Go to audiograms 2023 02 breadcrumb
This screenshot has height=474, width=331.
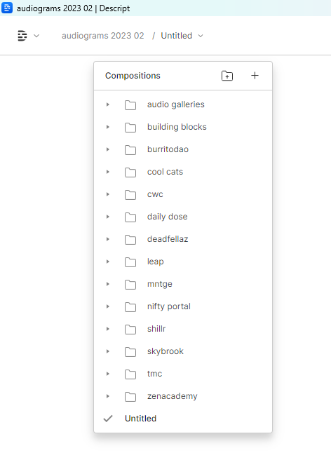103,36
